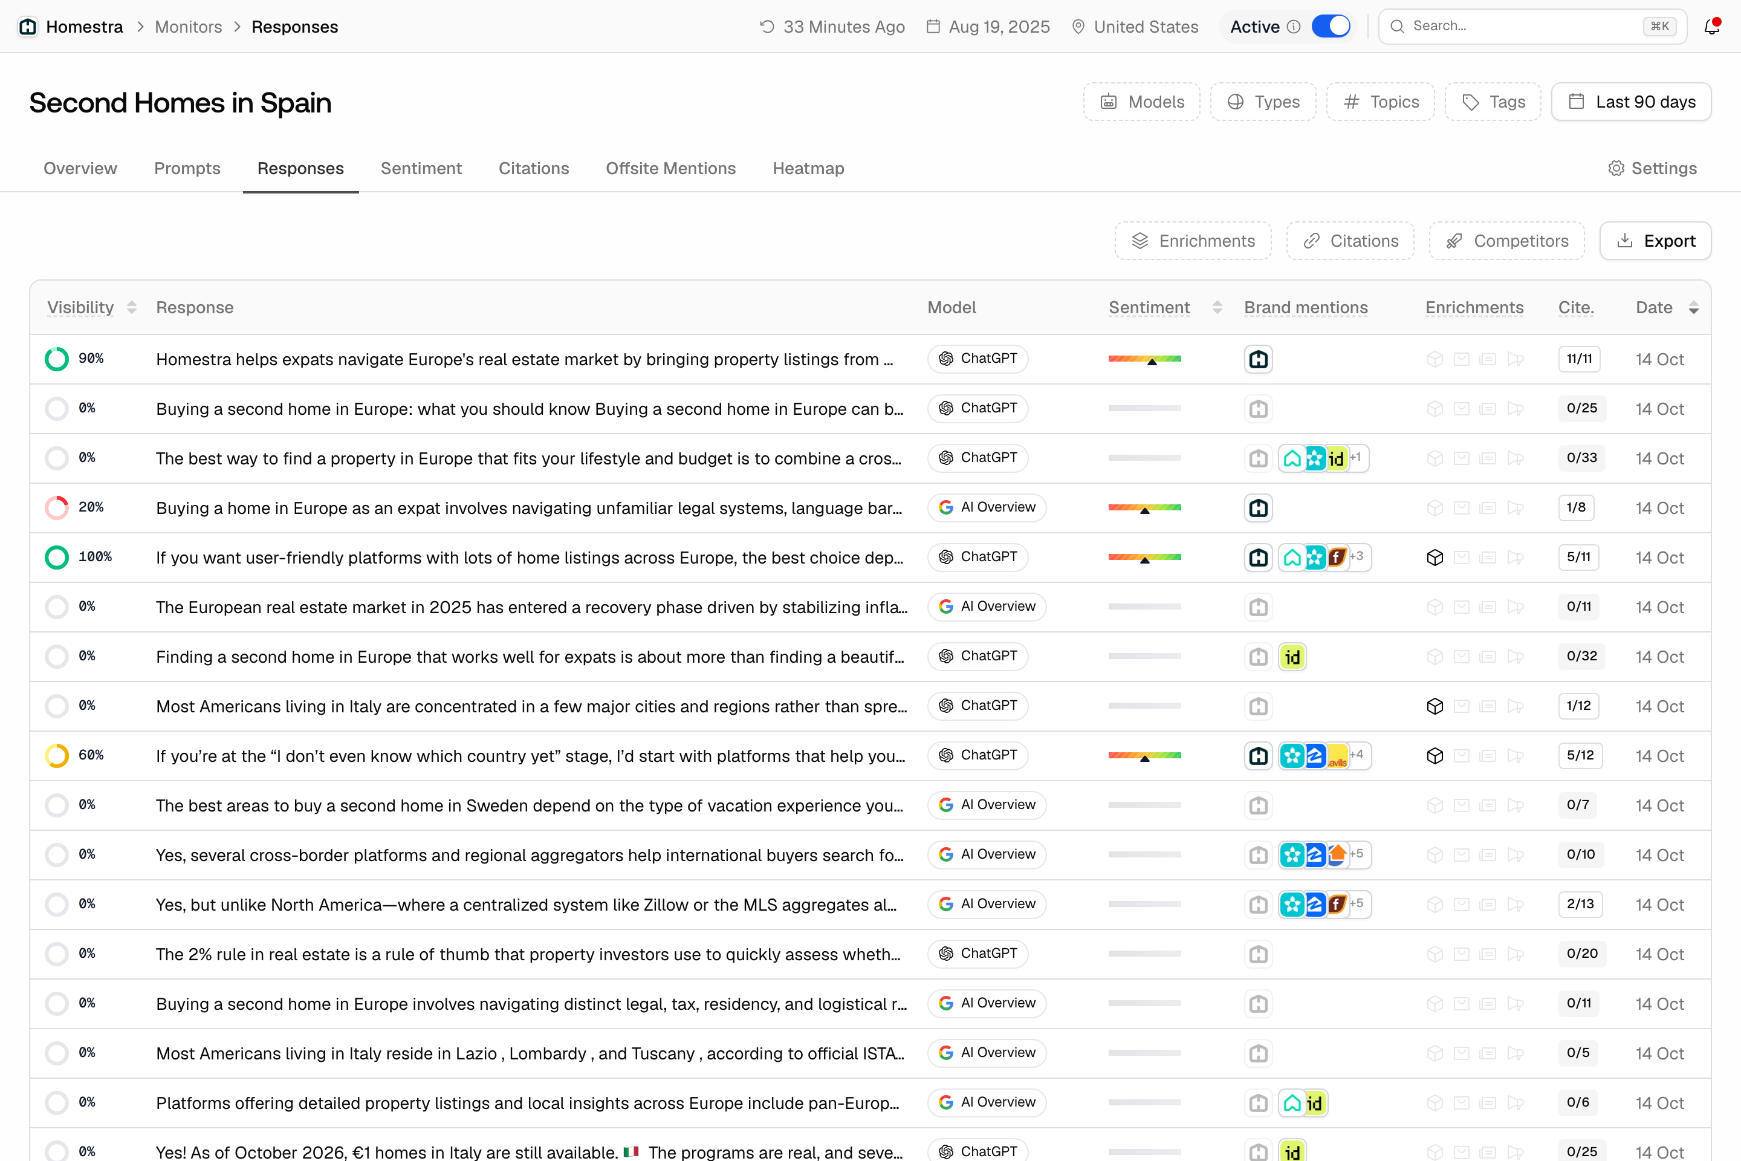Click the calendar date Aug 19, 2025
Screen dimensions: 1741x1161
(988, 27)
